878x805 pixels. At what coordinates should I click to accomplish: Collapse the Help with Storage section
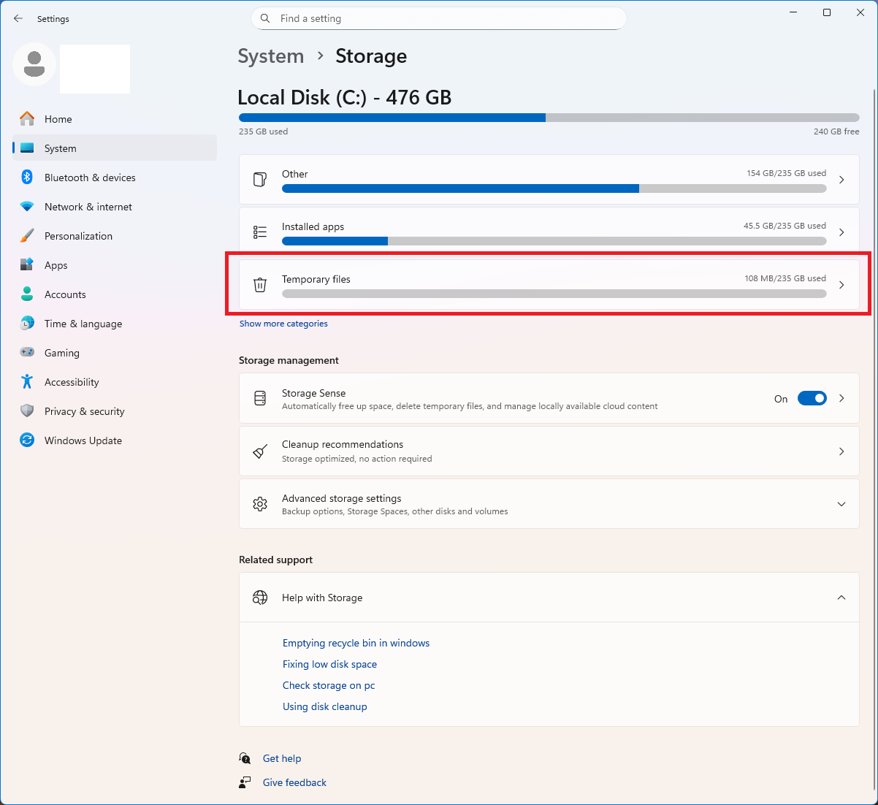point(841,598)
